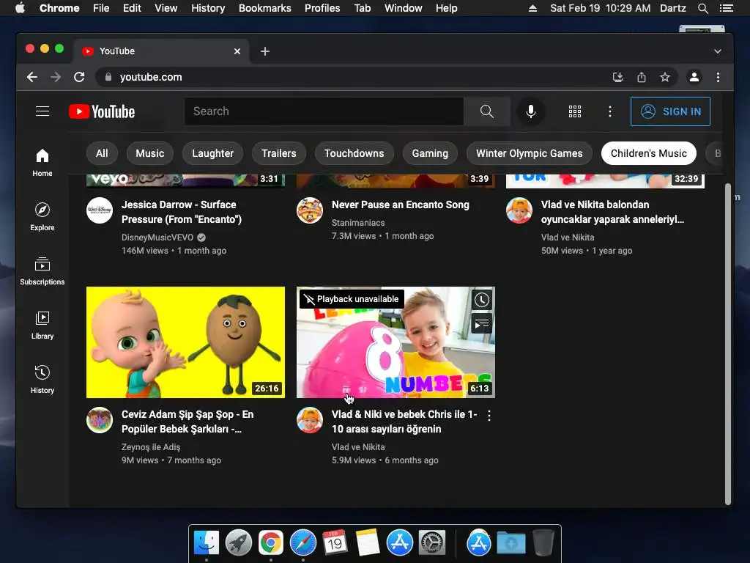Click the page vertical scrollbar

coord(728,344)
